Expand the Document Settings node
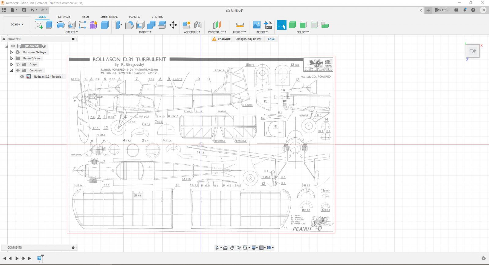 [11, 52]
